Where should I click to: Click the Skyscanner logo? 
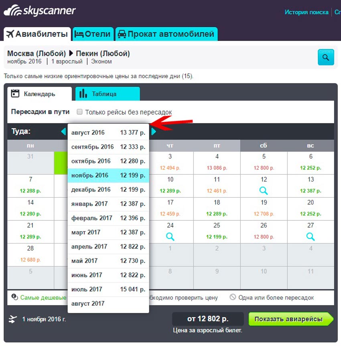(x=39, y=11)
